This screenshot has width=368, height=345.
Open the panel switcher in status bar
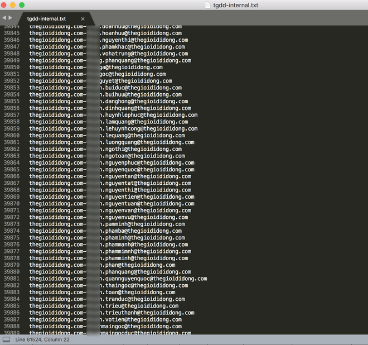[x=6, y=339]
